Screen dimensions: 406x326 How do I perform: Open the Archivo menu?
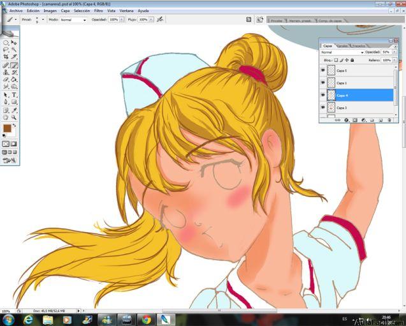point(16,11)
